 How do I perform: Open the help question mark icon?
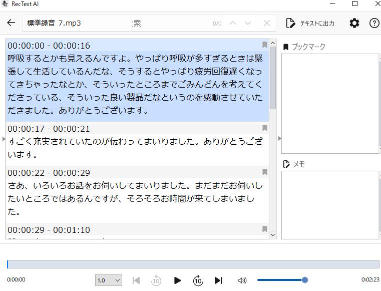coord(374,23)
